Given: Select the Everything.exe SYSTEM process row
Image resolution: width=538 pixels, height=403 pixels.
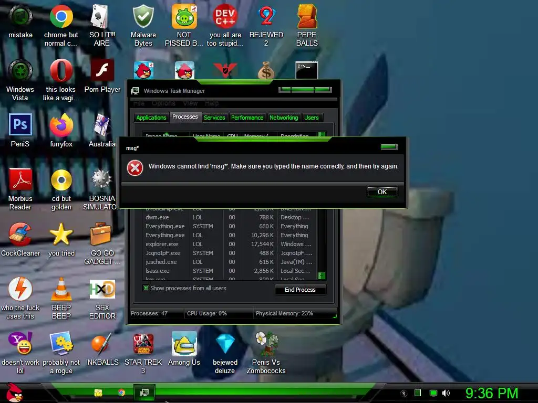Looking at the screenshot, I should [x=229, y=226].
